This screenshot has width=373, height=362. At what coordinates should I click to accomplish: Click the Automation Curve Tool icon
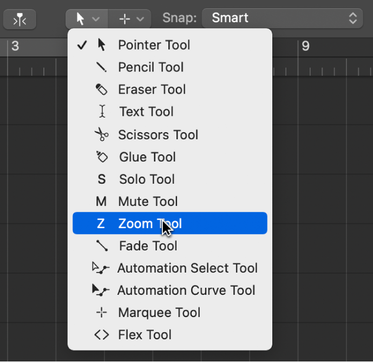click(x=101, y=290)
